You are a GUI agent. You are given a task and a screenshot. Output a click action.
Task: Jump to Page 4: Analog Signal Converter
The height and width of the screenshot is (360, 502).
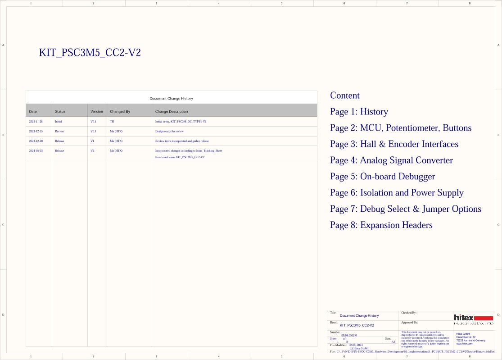point(391,160)
